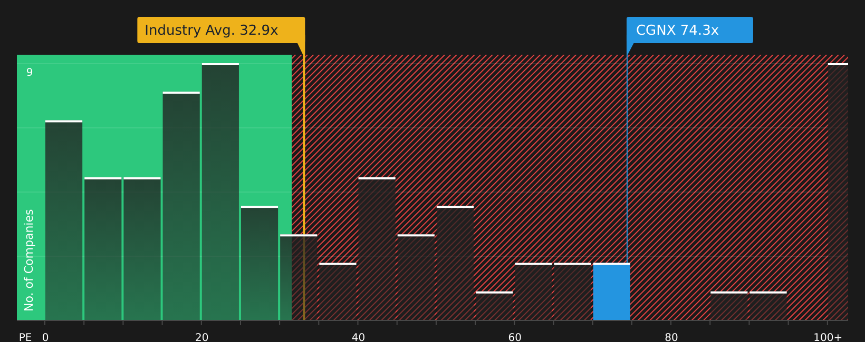The image size is (865, 342).
Task: Click the x-axis label 20
Action: [x=202, y=337]
